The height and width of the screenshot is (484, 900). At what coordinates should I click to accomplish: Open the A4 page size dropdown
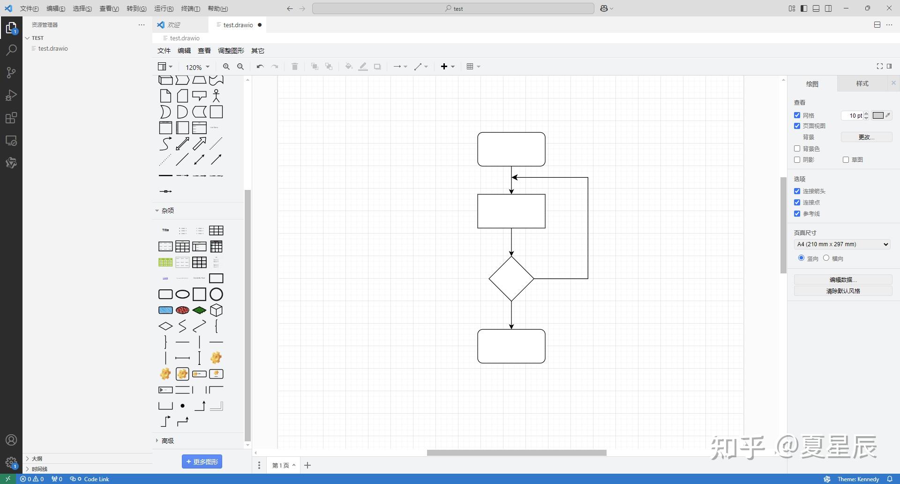pos(841,244)
